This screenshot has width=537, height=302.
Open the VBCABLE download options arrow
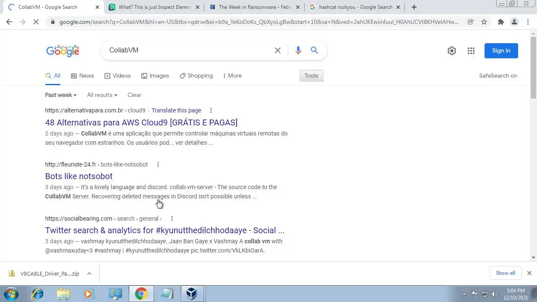[89, 273]
